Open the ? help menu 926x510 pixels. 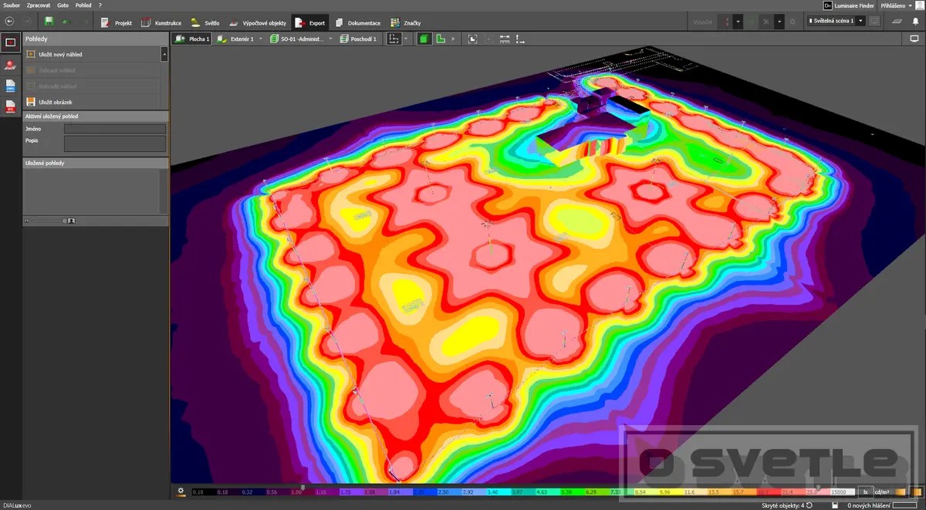[100, 5]
